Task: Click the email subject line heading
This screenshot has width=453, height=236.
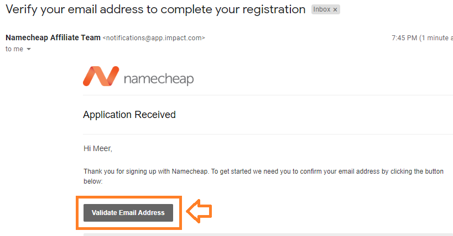Action: pyautogui.click(x=155, y=9)
